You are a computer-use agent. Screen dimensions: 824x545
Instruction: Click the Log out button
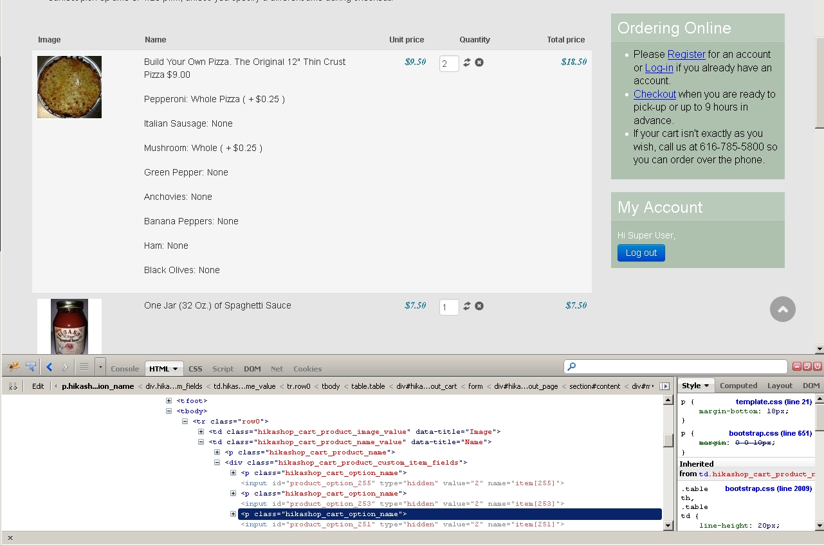(x=641, y=253)
